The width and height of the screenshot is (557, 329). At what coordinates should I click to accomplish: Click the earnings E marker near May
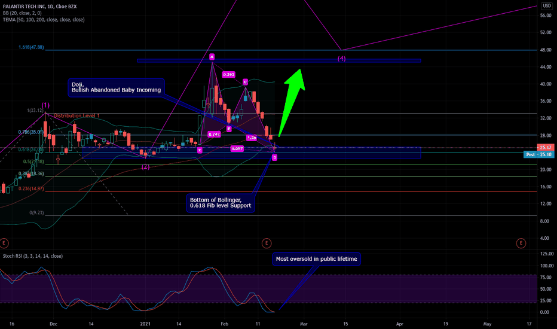521,243
